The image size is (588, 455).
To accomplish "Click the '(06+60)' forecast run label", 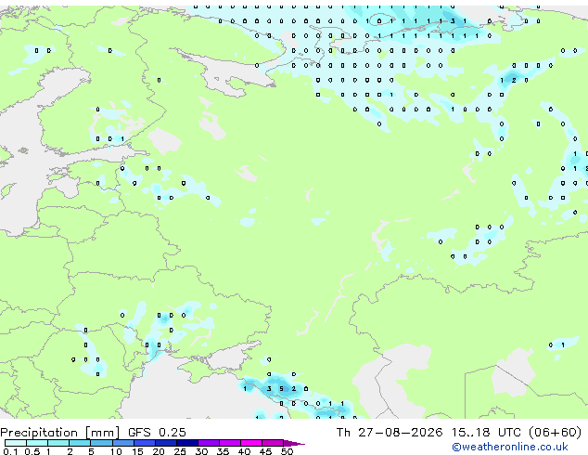I will pyautogui.click(x=555, y=433).
